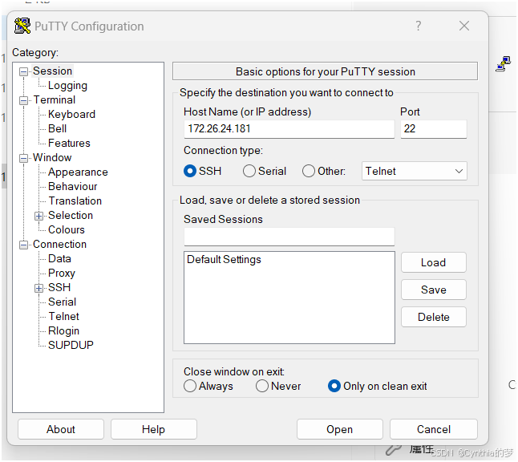Close the PuTTY Configuration dialog

pos(464,26)
